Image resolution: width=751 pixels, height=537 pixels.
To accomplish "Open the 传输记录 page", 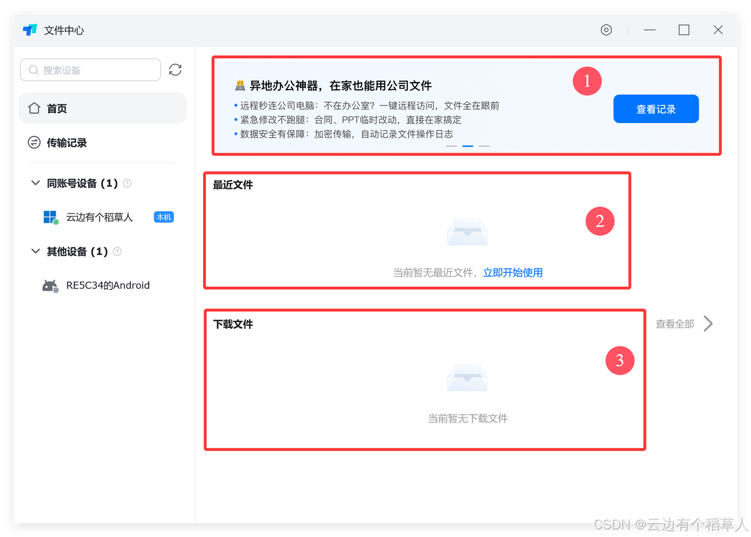I will point(103,142).
